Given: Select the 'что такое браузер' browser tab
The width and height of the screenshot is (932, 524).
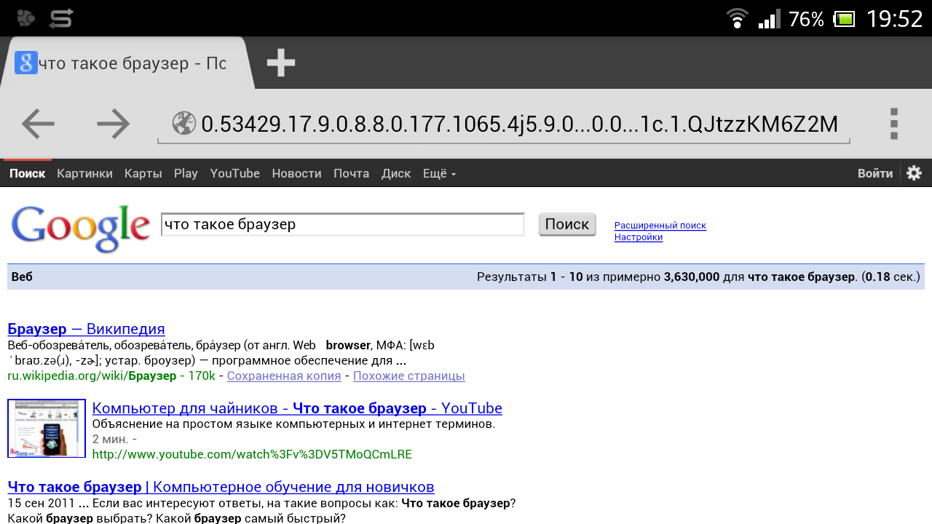Looking at the screenshot, I should 127,63.
